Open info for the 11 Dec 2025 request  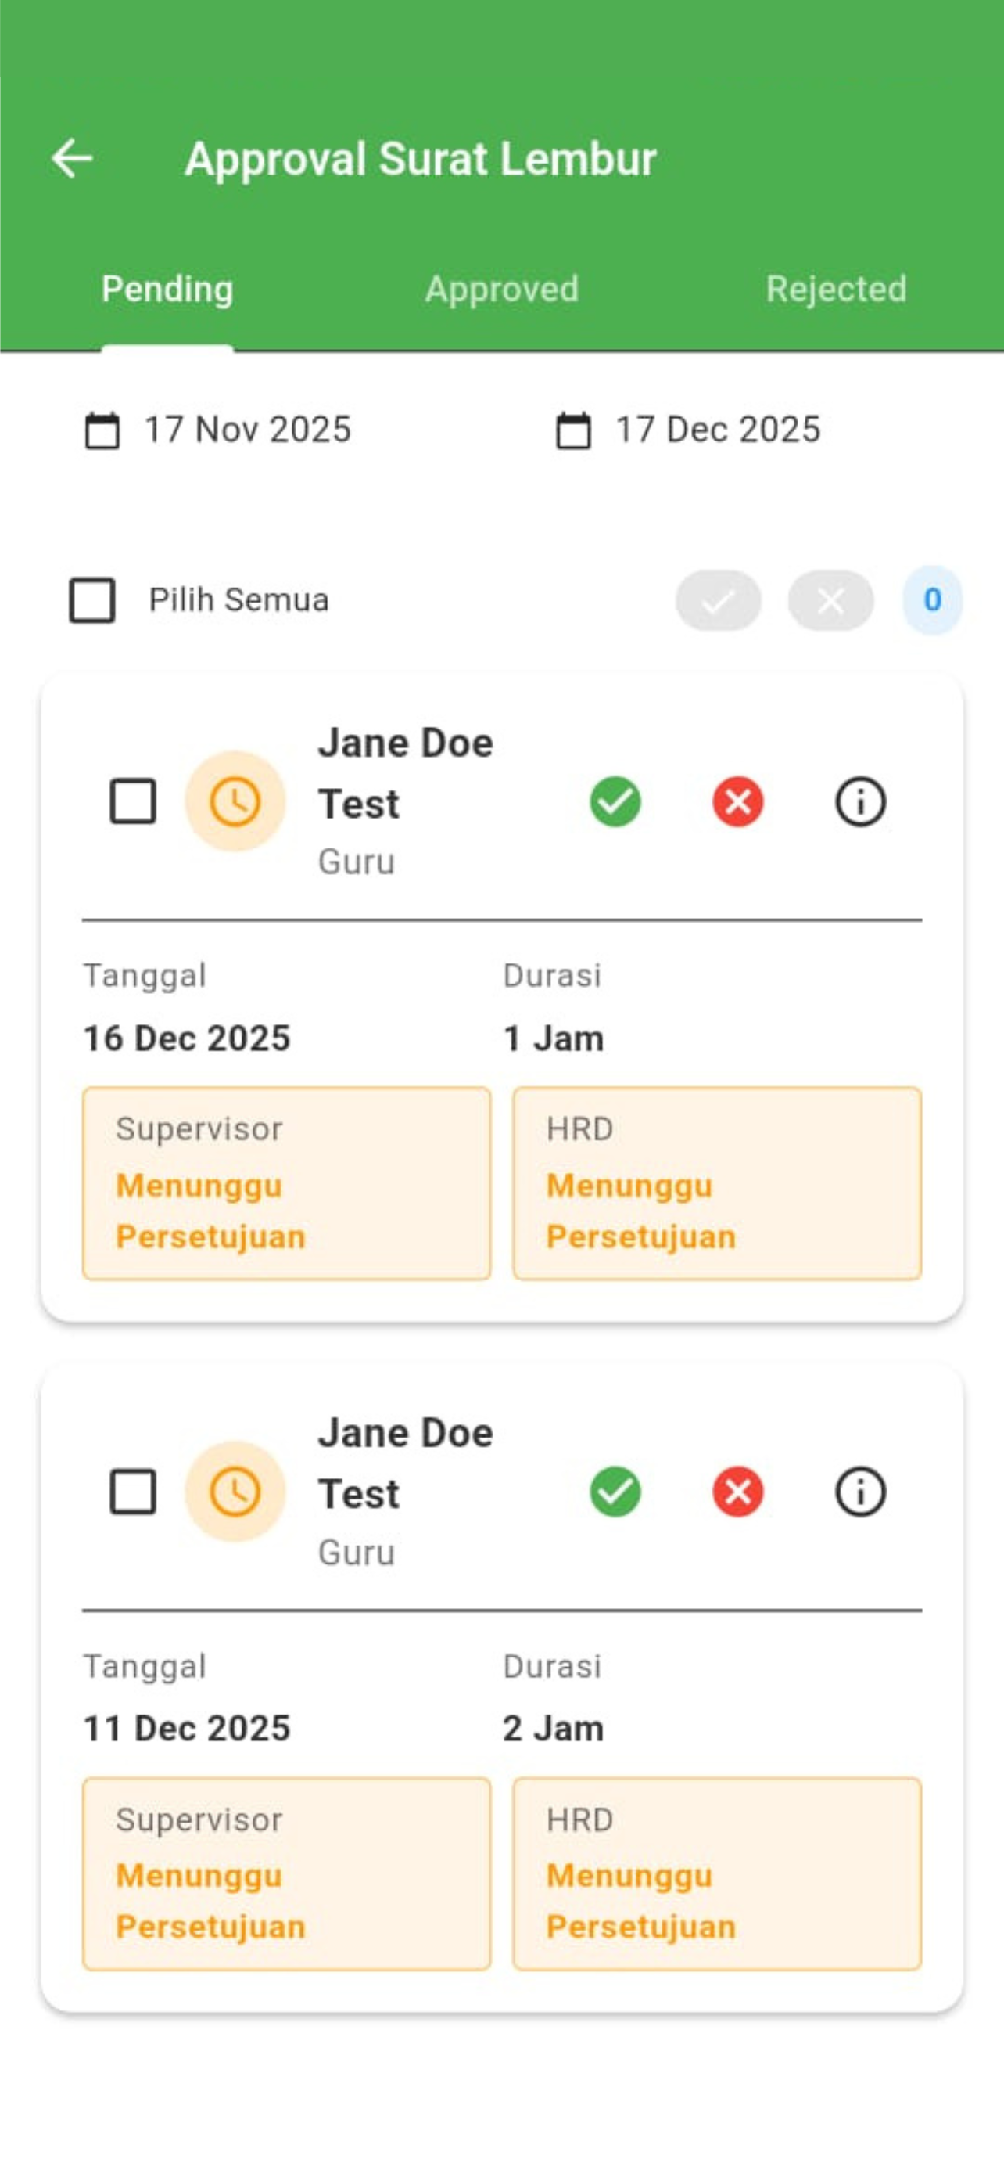[x=860, y=1492]
